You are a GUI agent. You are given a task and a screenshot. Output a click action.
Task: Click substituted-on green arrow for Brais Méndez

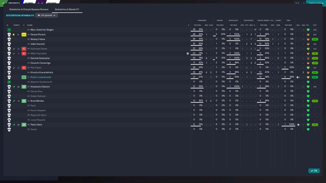click(24, 101)
